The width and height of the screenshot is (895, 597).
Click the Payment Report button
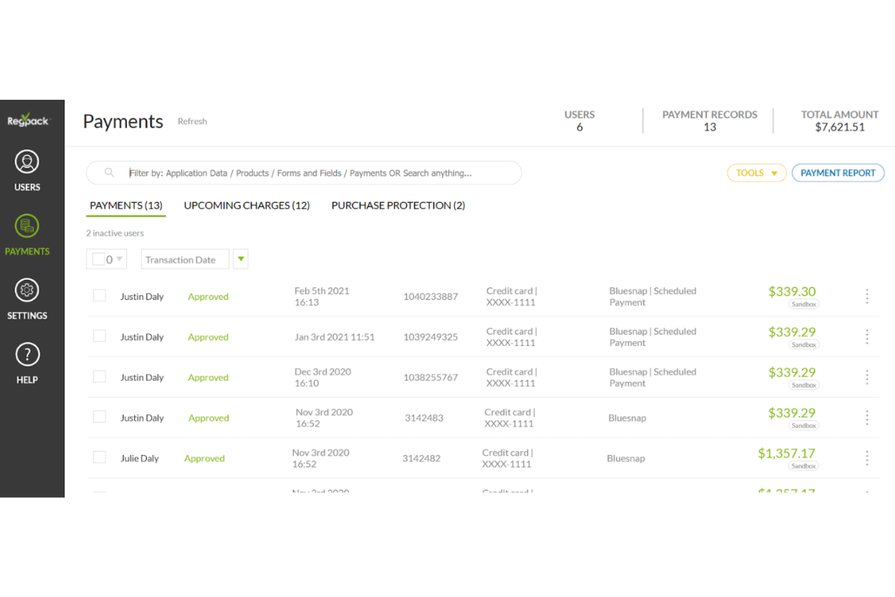click(x=838, y=172)
